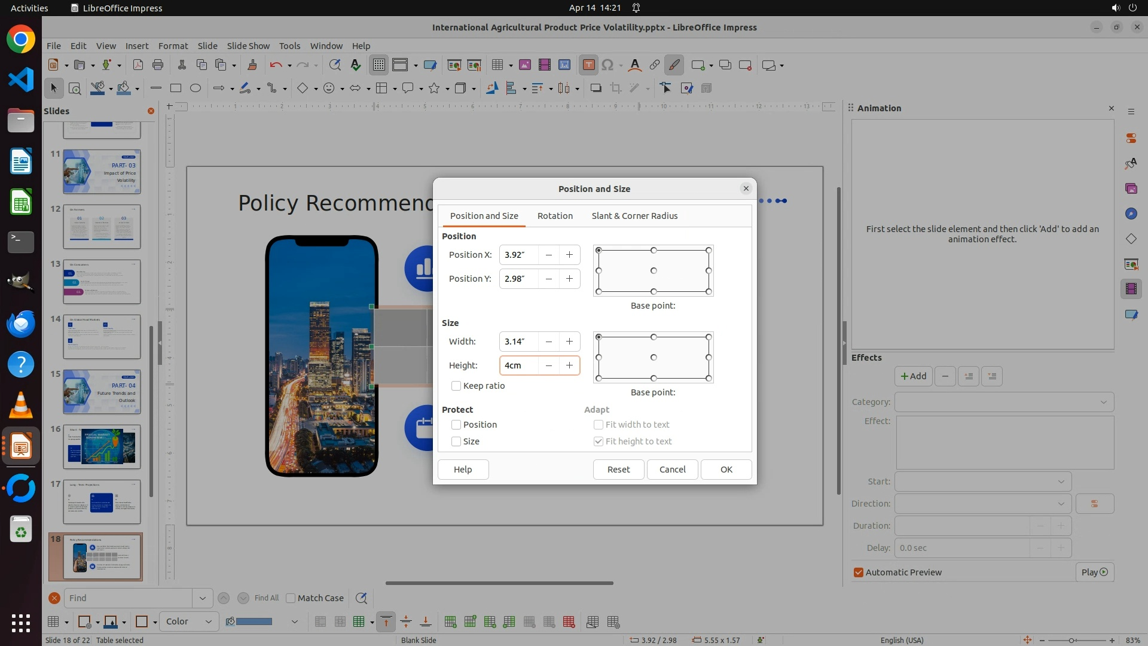Open the Slide Show menu

(x=248, y=45)
